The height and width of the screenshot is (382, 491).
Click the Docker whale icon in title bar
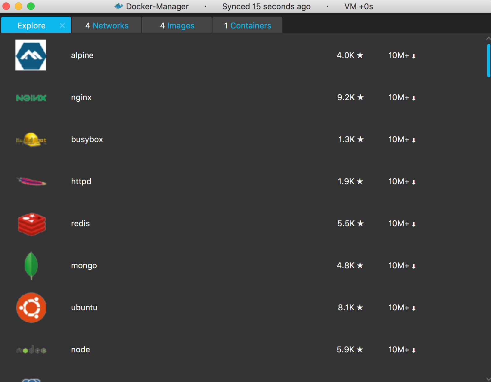click(119, 6)
